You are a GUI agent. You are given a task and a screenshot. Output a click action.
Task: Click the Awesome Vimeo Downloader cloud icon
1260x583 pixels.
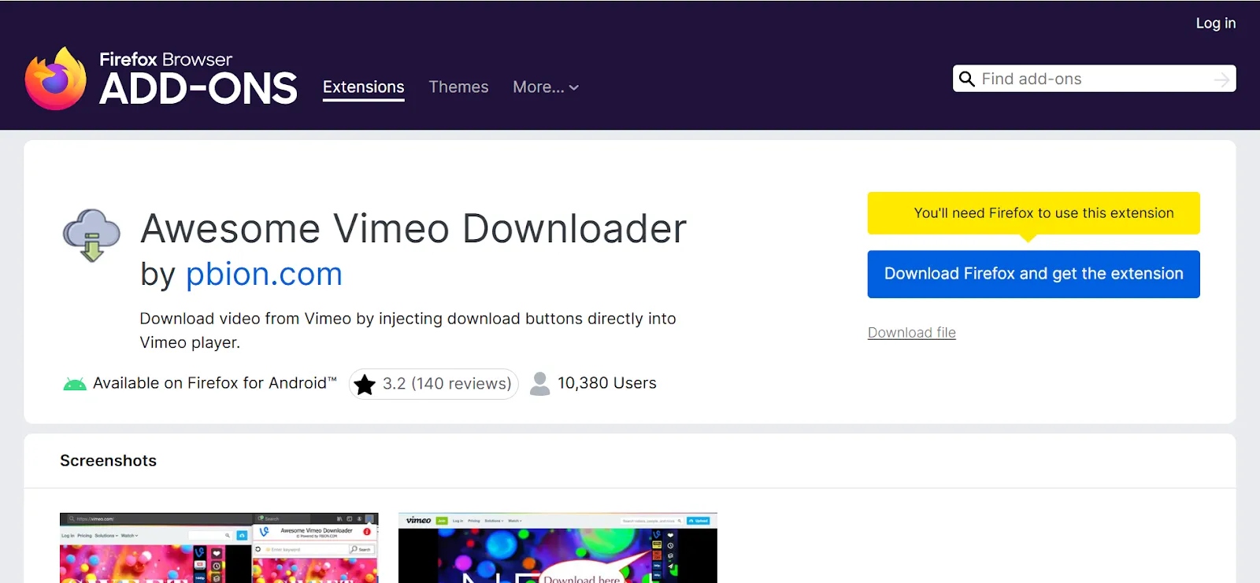coord(91,235)
